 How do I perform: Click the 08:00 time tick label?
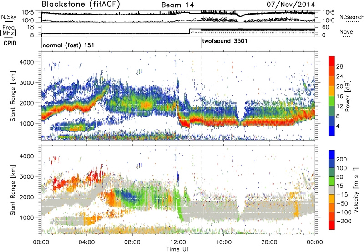click(132, 242)
